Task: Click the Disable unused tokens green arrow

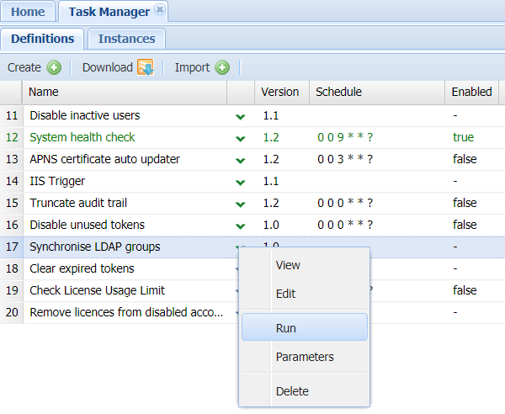Action: click(241, 226)
